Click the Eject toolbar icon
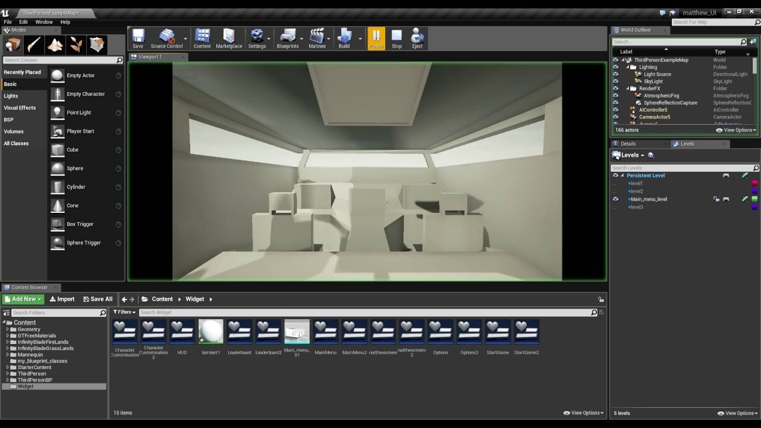This screenshot has height=428, width=761. [417, 38]
